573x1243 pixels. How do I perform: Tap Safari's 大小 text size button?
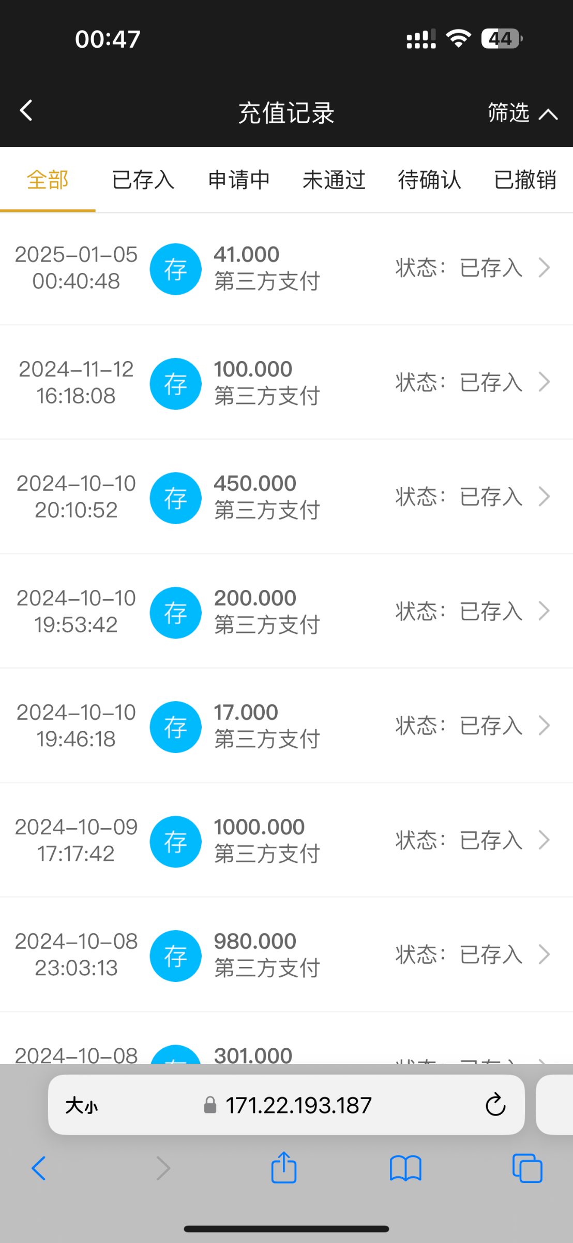click(82, 1105)
